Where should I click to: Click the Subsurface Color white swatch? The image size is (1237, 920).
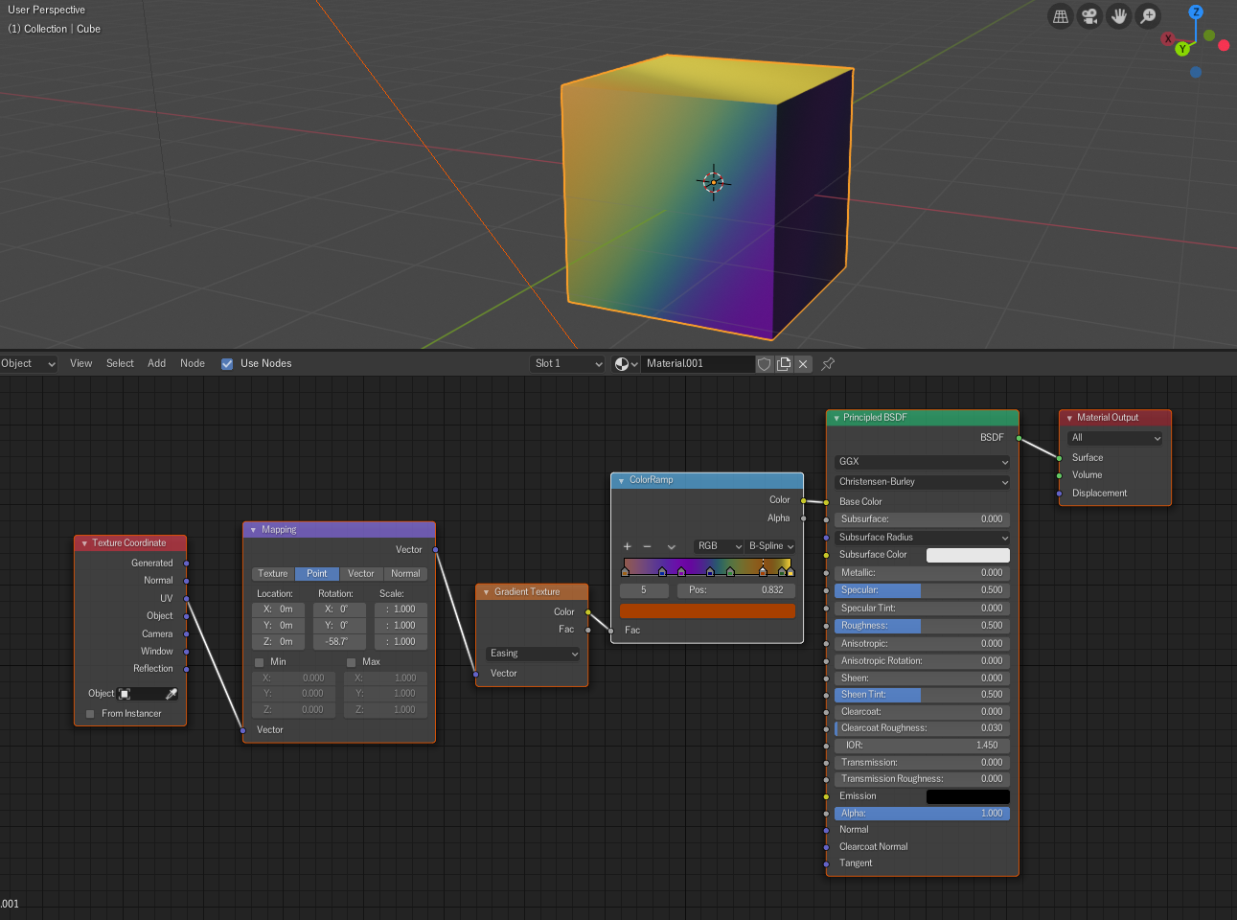pyautogui.click(x=968, y=555)
